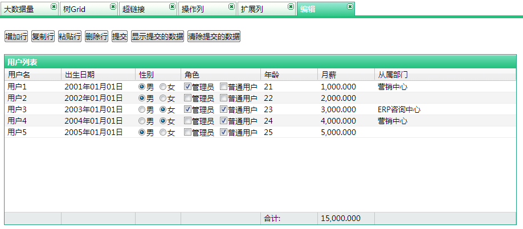Check 普通用户 for 用户2

pos(223,98)
